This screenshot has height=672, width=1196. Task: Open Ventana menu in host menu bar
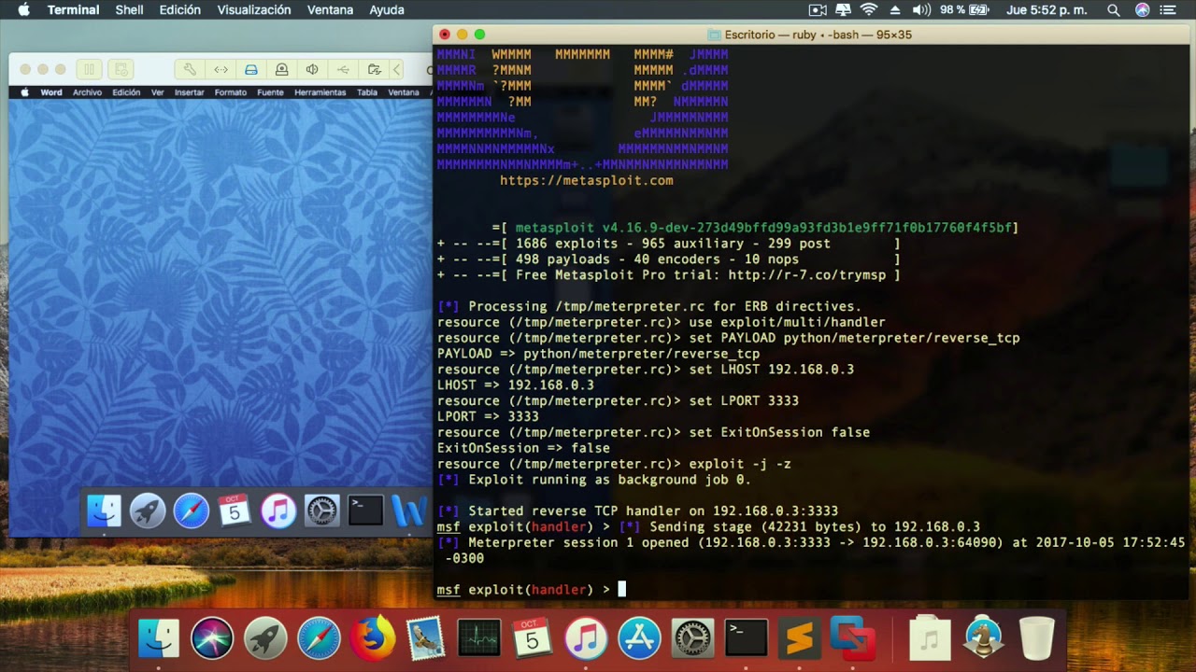click(x=330, y=10)
